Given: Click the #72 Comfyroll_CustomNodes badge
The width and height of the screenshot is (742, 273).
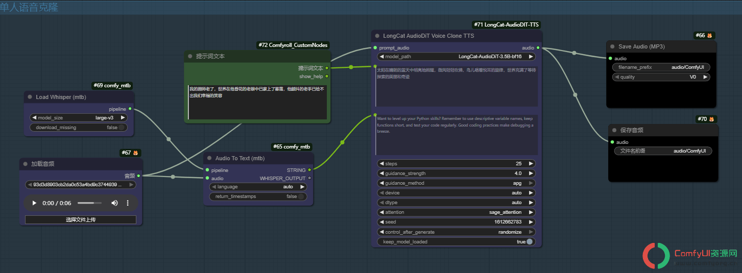Looking at the screenshot, I should coord(293,45).
